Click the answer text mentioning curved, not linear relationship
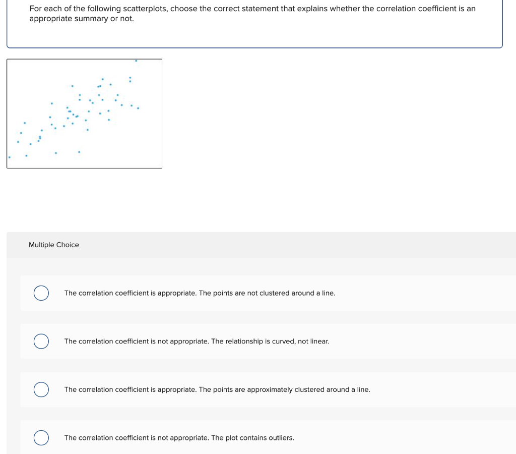516x454 pixels. point(197,342)
